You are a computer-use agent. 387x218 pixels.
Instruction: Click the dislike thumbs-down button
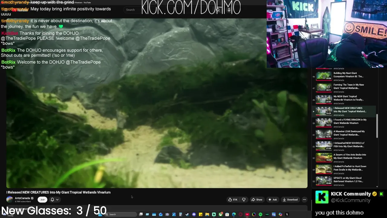pos(244,200)
